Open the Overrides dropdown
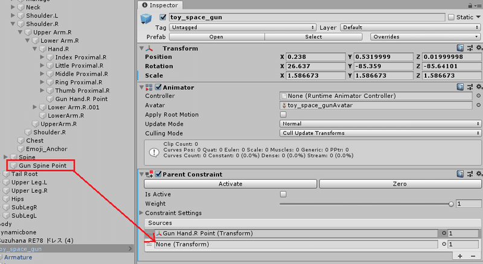483x264 pixels. 426,37
